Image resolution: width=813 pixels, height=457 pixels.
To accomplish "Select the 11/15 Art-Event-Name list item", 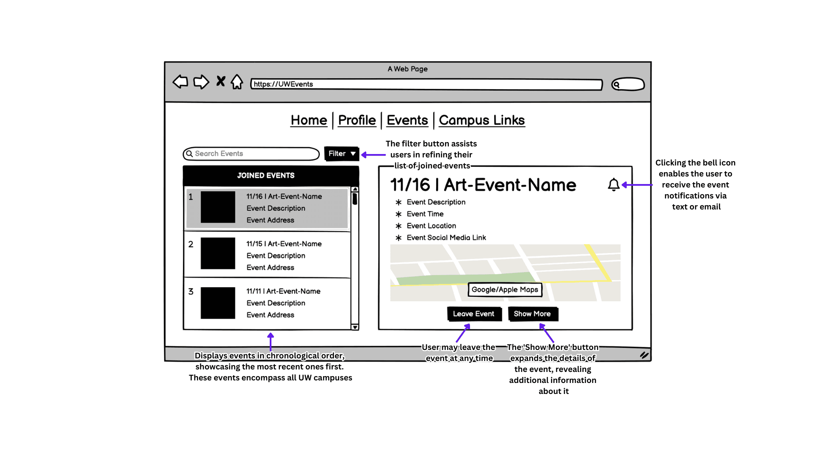I will [268, 255].
